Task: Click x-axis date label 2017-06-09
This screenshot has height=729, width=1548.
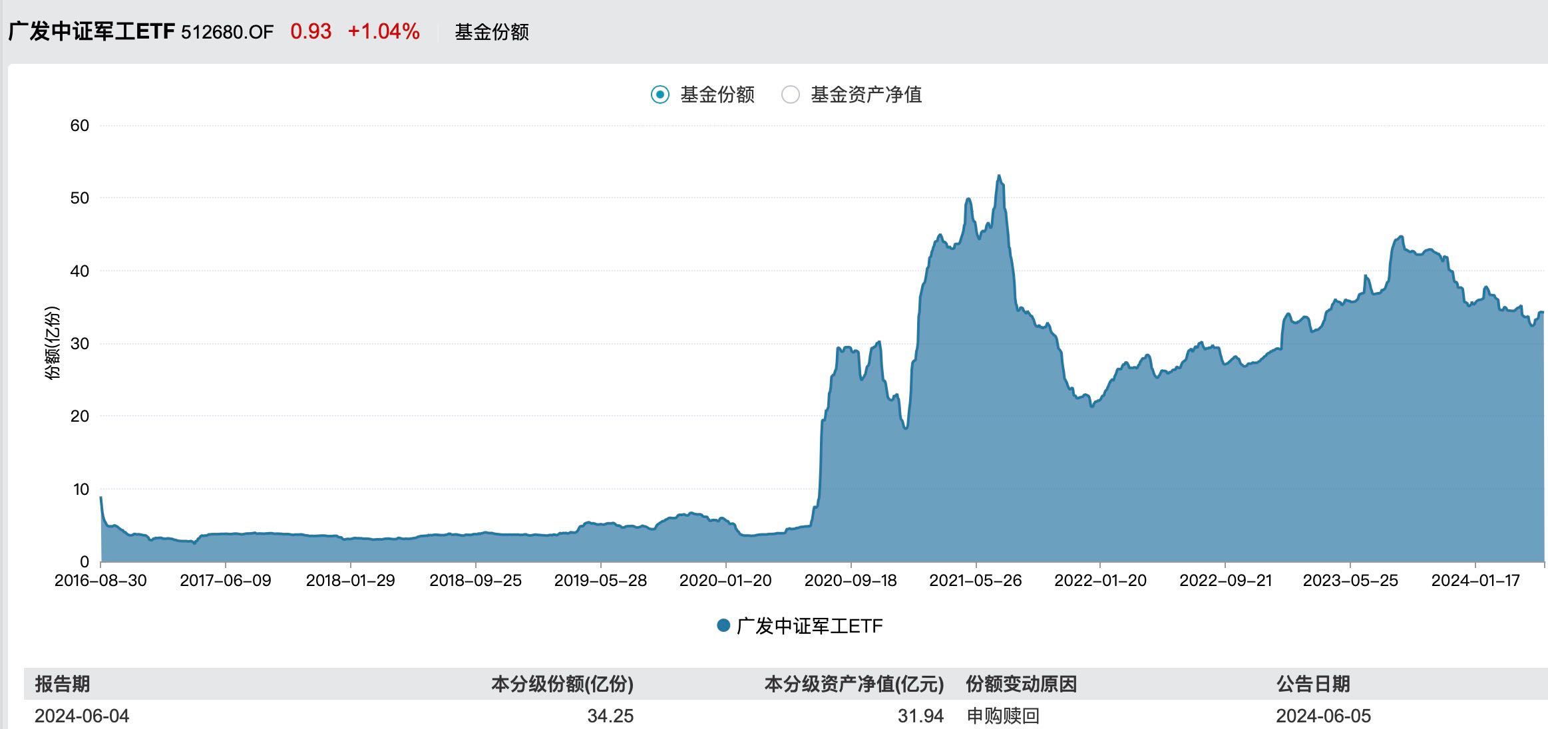Action: click(x=226, y=581)
